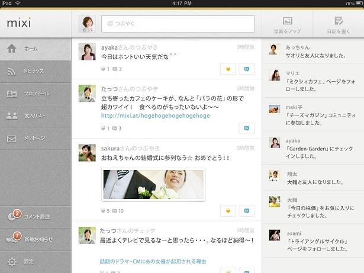Open ayaka's Garden-Garden check-in activity

(313, 148)
